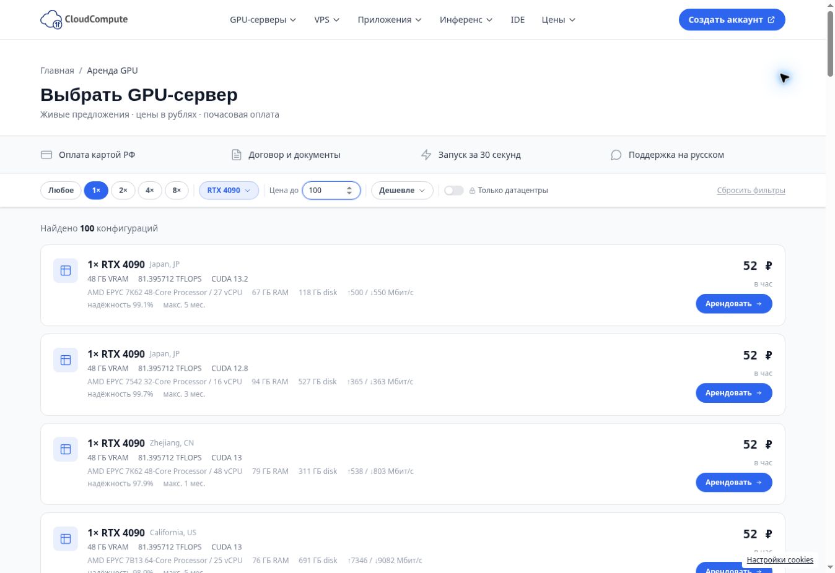Click the Аренда GPU breadcrumb text
The width and height of the screenshot is (835, 573).
tap(112, 71)
